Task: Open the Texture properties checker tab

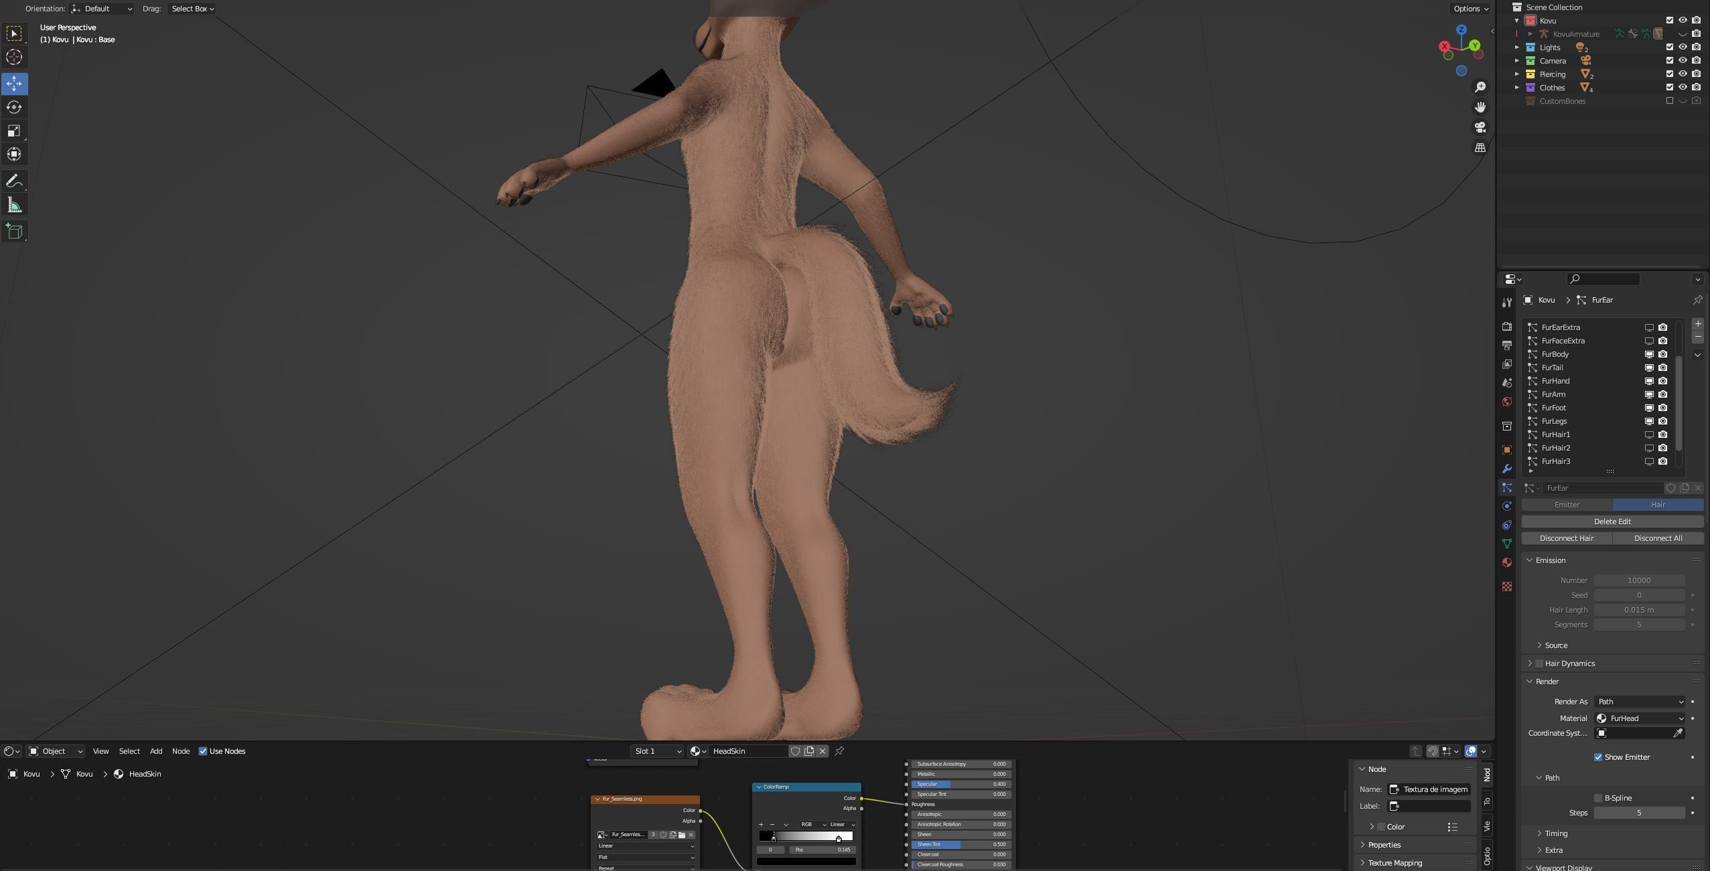Action: [x=1507, y=586]
